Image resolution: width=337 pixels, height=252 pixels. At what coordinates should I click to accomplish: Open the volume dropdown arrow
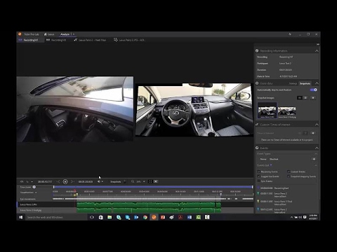pyautogui.click(x=103, y=181)
